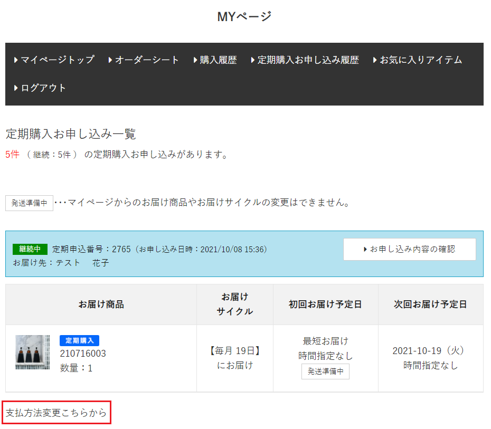
Task: Click the 初回お届け予定日 column header
Action: 325,304
